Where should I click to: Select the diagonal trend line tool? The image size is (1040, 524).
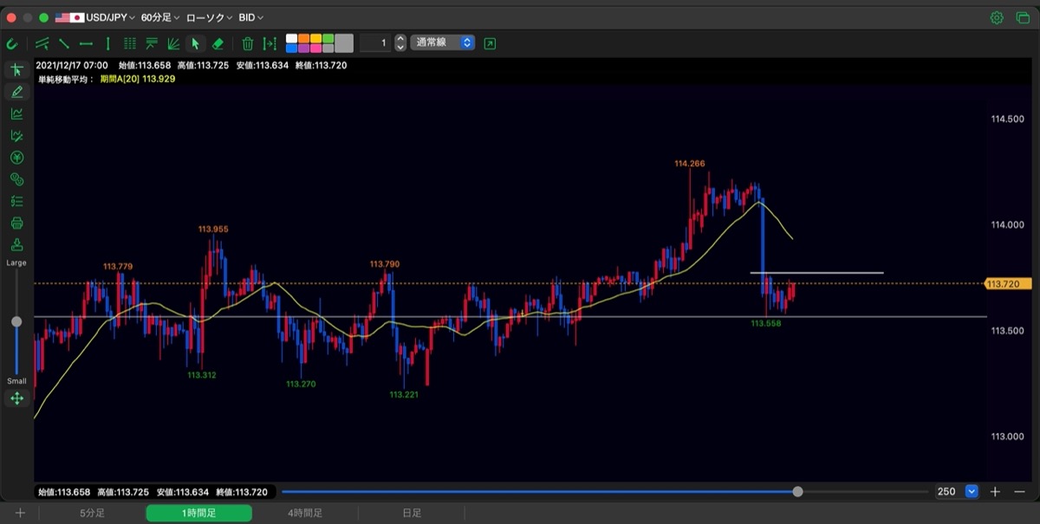coord(63,43)
